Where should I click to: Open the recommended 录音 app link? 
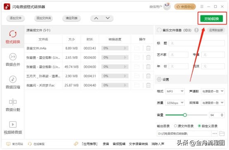106,144
